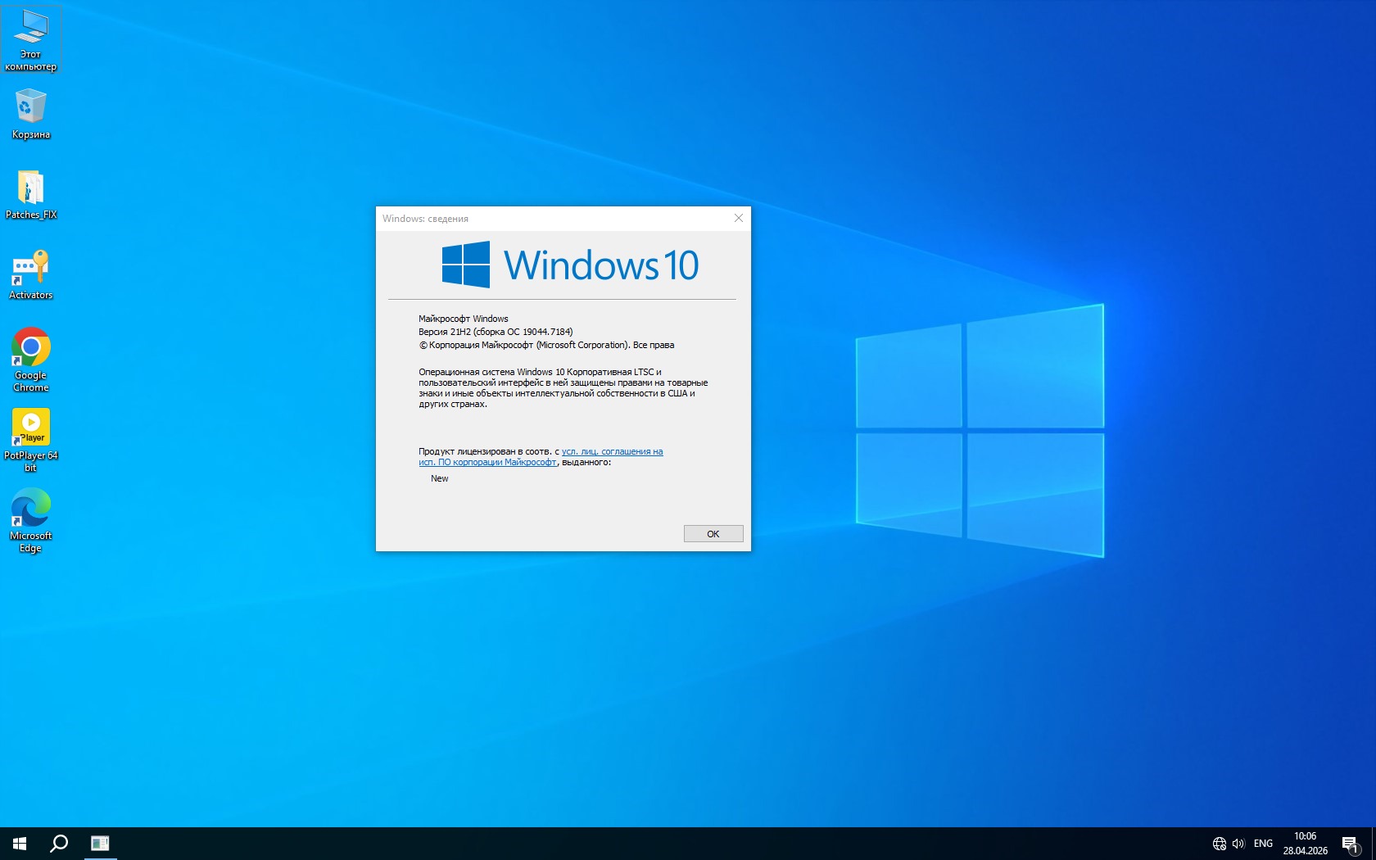
Task: Open the network globe tray icon
Action: (x=1219, y=843)
